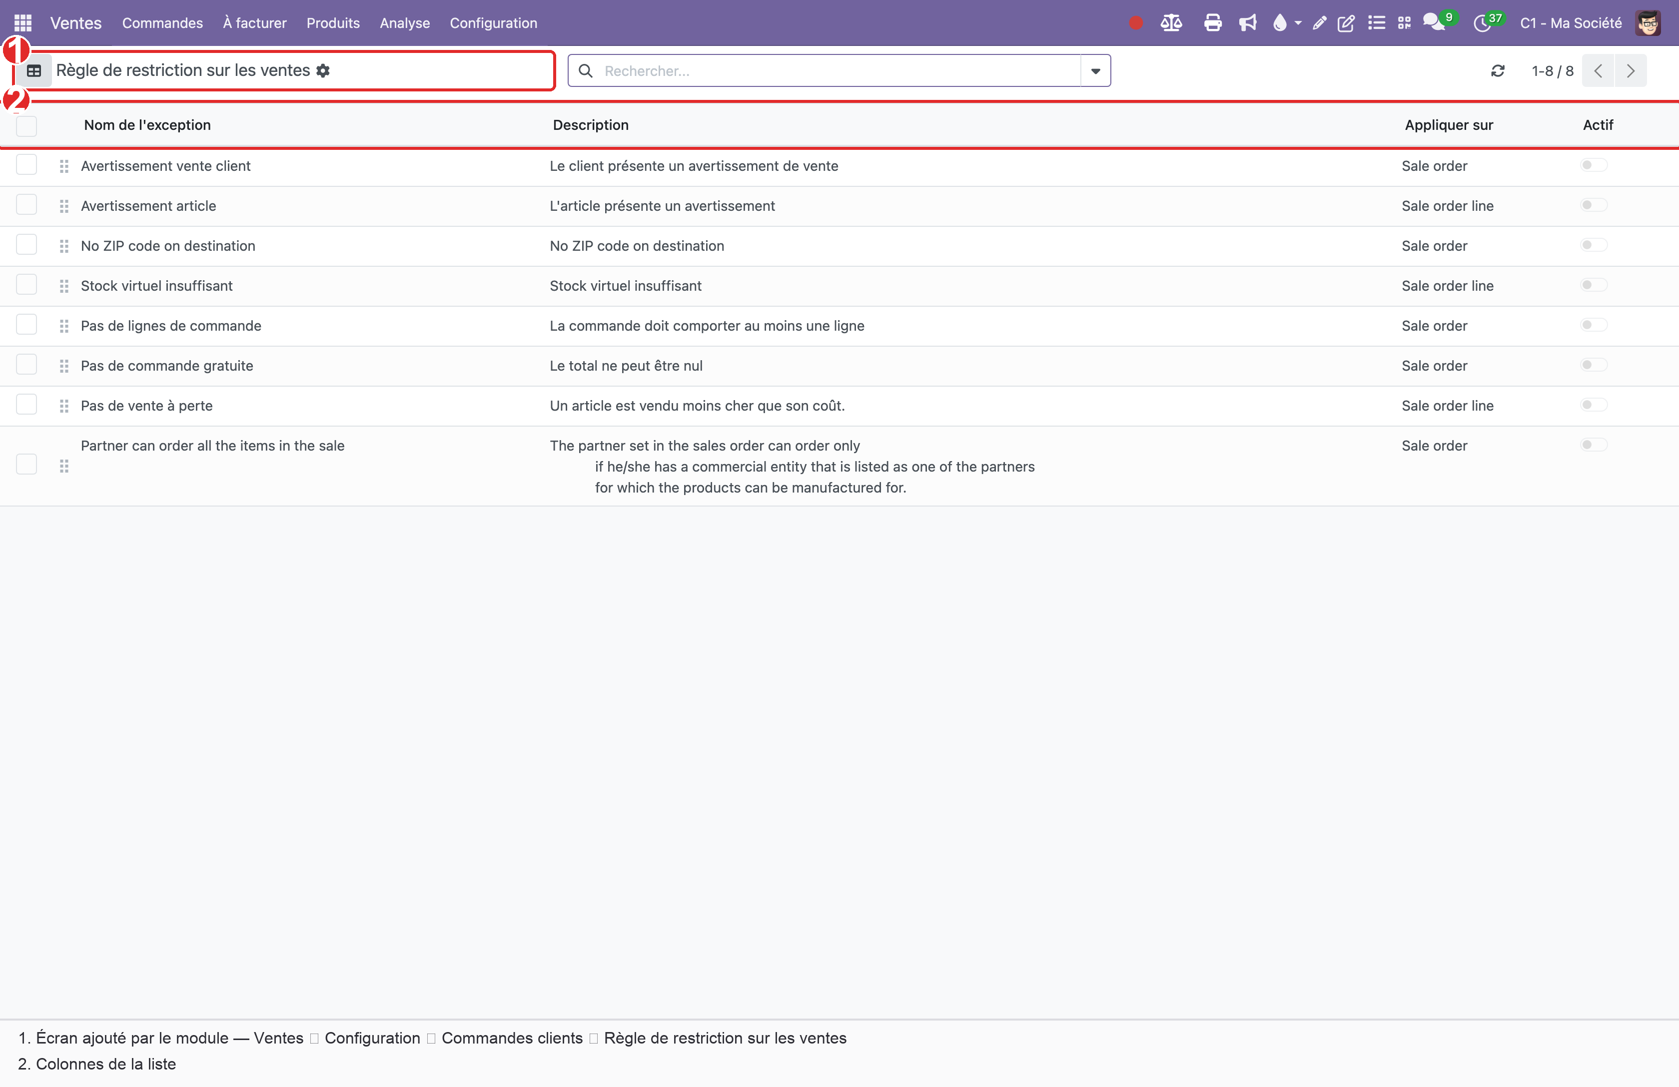Image resolution: width=1679 pixels, height=1087 pixels.
Task: Refresh the list with reload icon
Action: [1498, 70]
